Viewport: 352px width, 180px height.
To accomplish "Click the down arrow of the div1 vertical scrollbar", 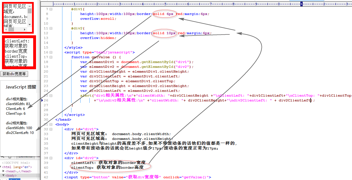I will (29, 25).
